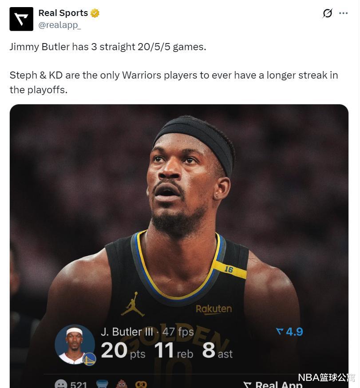Image resolution: width=360 pixels, height=388 pixels.
Task: Click the smiley face reaction emoji
Action: [61, 384]
